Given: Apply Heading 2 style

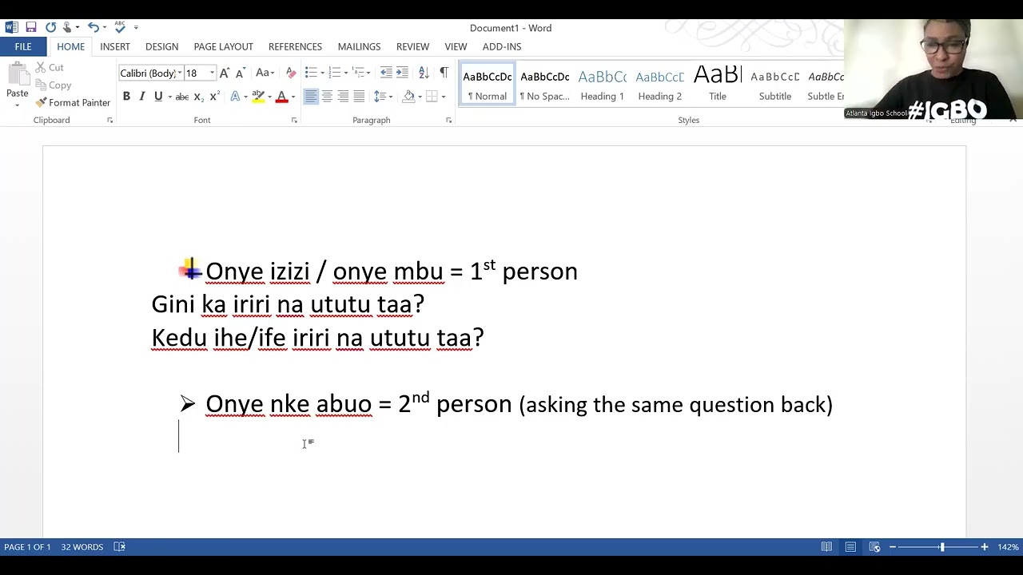Looking at the screenshot, I should pyautogui.click(x=660, y=85).
